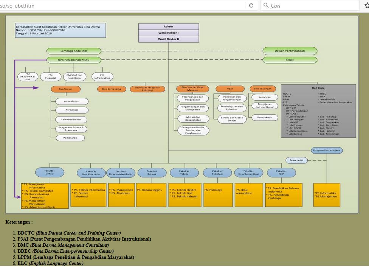The width and height of the screenshot is (369, 269).
Task: Click the Mutasi dan Kepangkatan node
Action: click(x=193, y=118)
